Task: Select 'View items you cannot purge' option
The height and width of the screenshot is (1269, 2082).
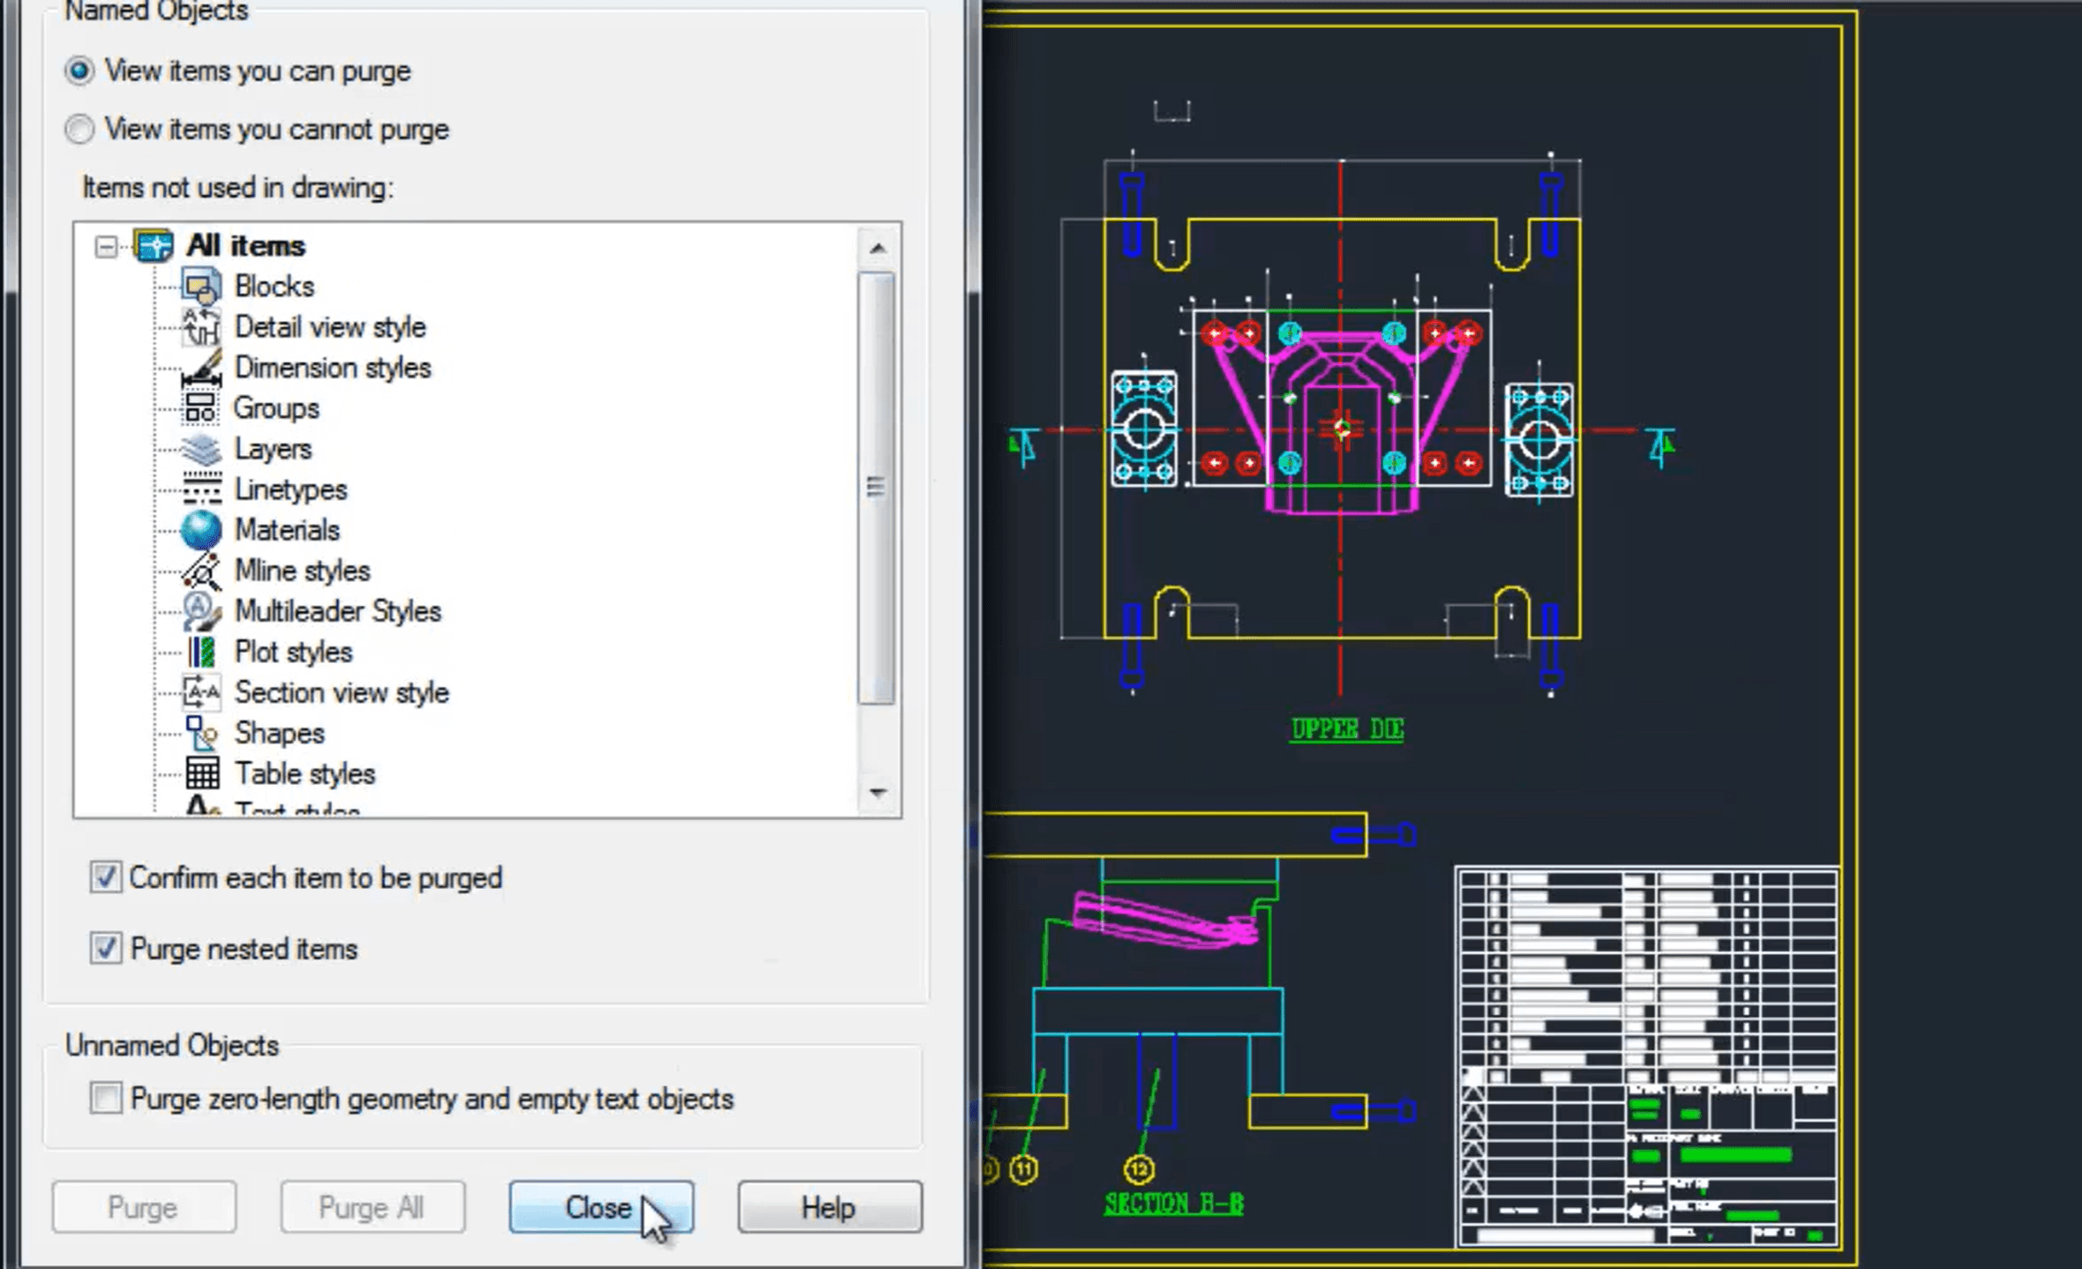Action: [x=79, y=130]
